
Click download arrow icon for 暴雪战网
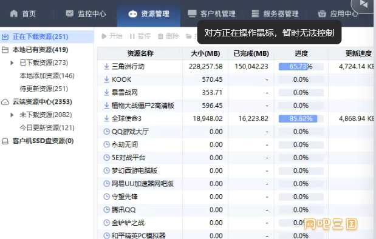coord(106,92)
